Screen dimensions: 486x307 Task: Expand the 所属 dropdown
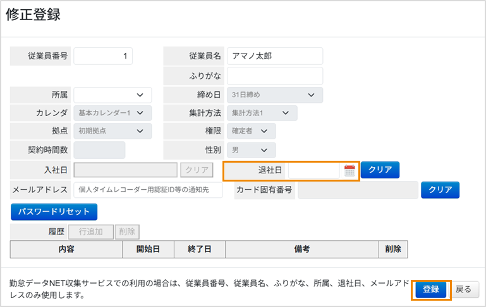click(x=112, y=95)
